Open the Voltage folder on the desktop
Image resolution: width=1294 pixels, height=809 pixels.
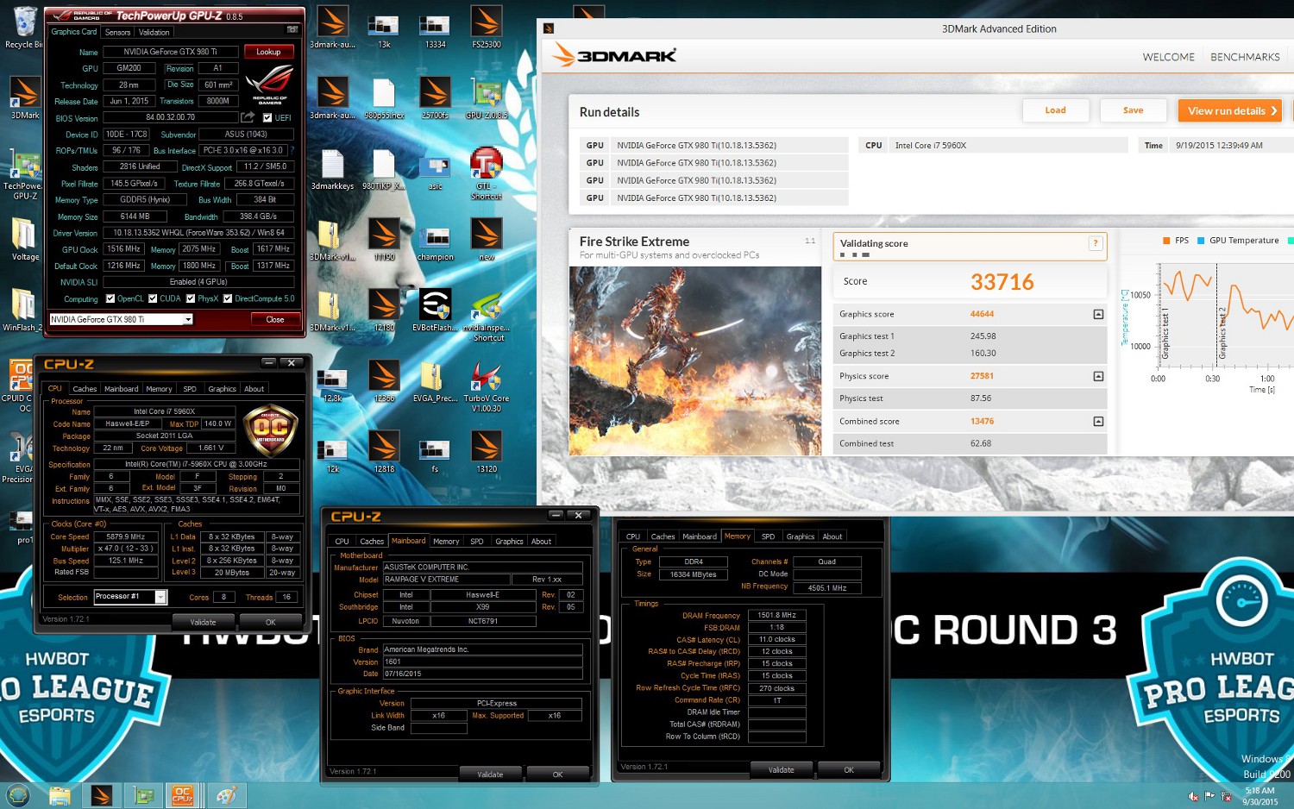pos(25,240)
